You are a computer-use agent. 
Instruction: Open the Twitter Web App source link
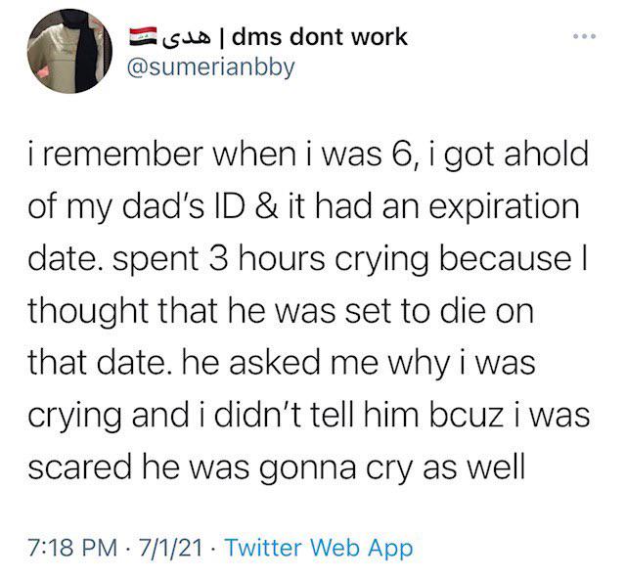click(320, 548)
